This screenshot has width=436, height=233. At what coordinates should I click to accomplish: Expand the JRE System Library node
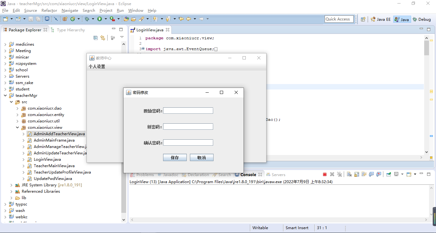pos(11,185)
